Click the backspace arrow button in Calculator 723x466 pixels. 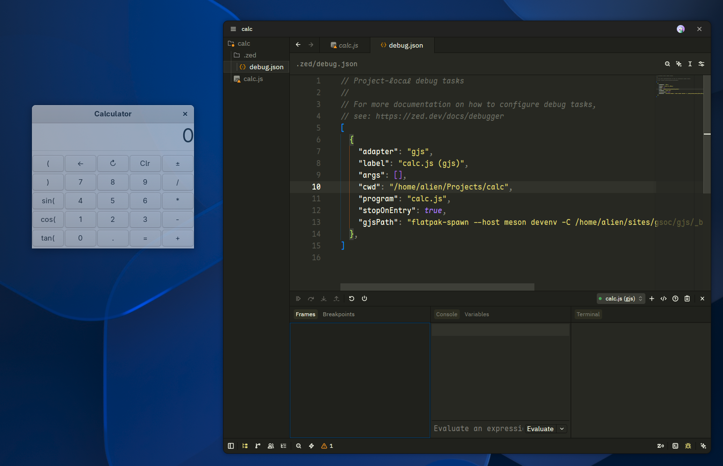[81, 164]
